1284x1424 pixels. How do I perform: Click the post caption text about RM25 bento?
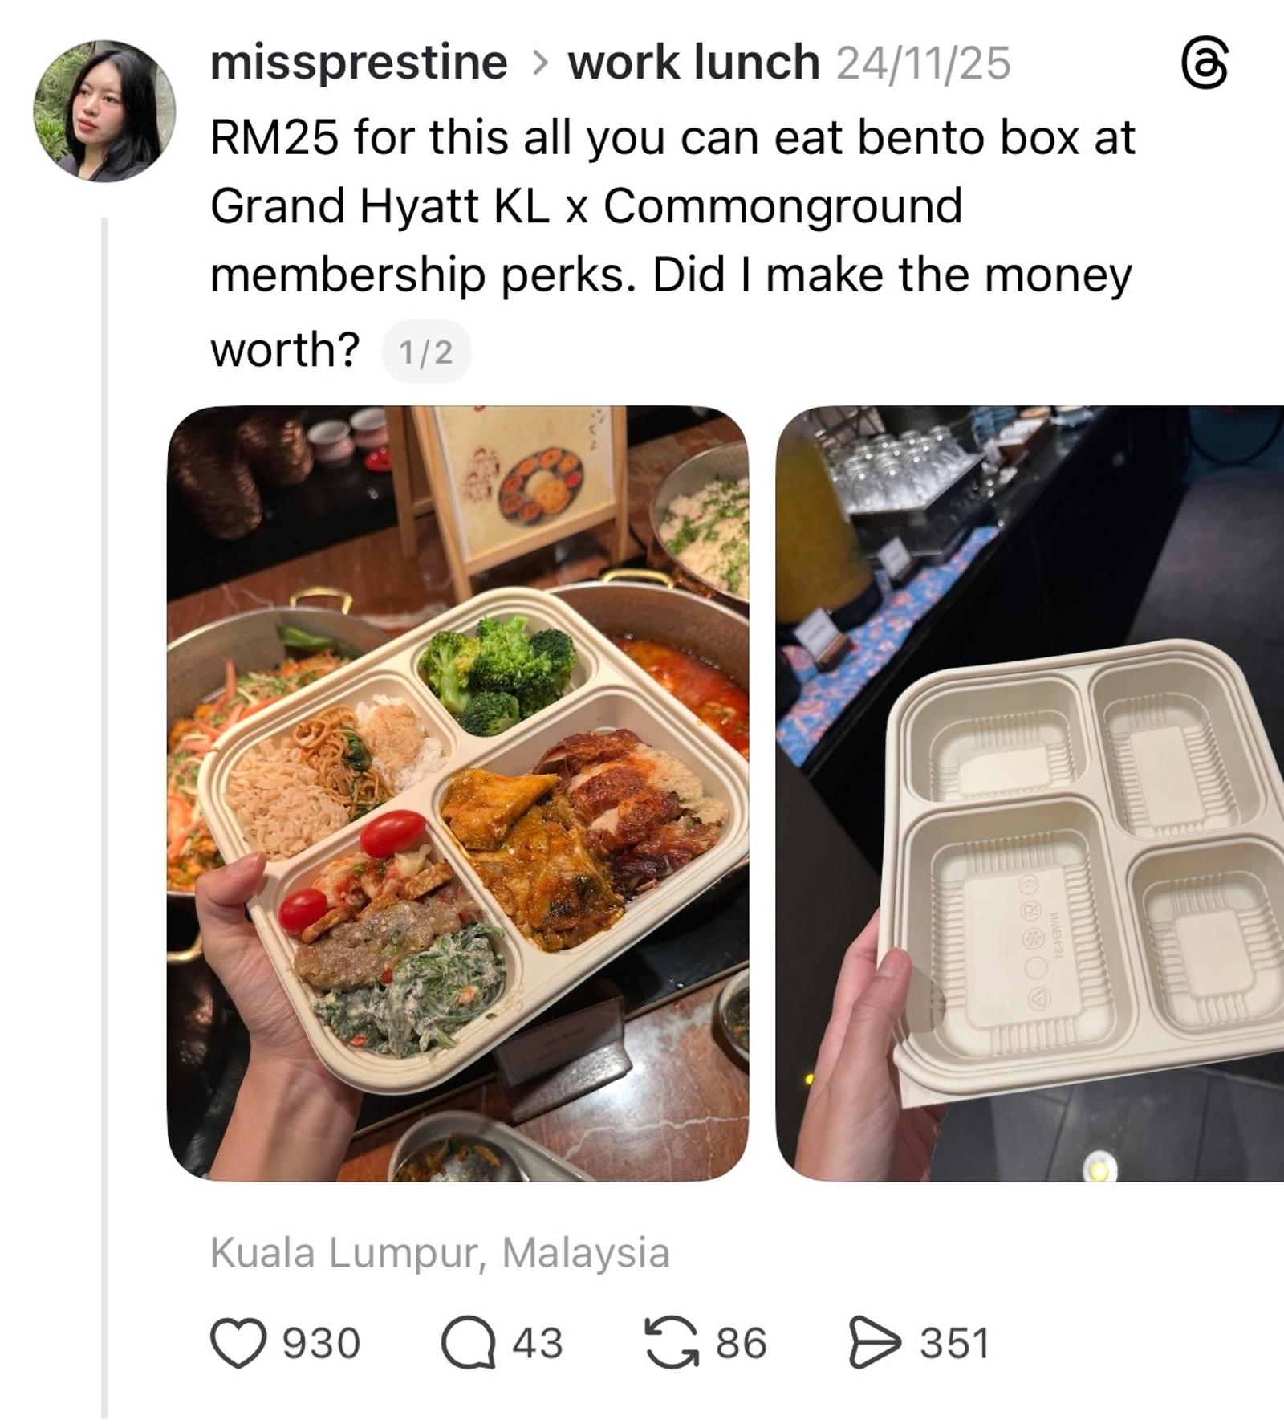pyautogui.click(x=672, y=242)
